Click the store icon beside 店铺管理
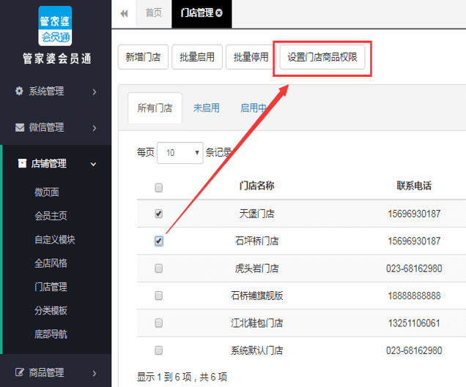The width and height of the screenshot is (466, 387). (x=22, y=163)
